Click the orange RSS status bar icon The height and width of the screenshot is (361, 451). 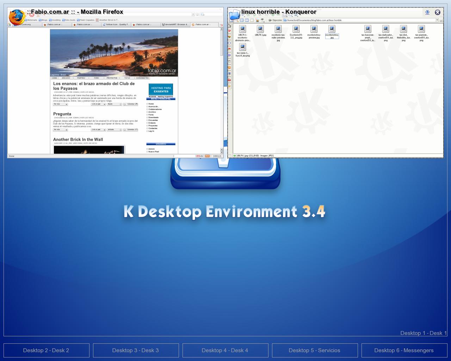pos(207,156)
